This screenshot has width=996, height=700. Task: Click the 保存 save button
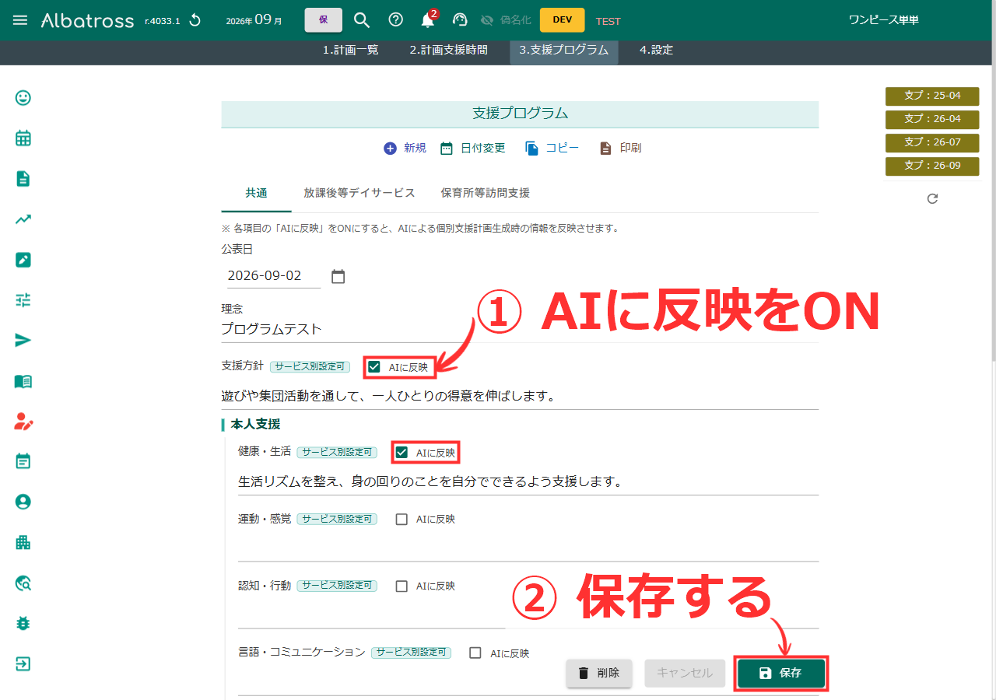[781, 674]
